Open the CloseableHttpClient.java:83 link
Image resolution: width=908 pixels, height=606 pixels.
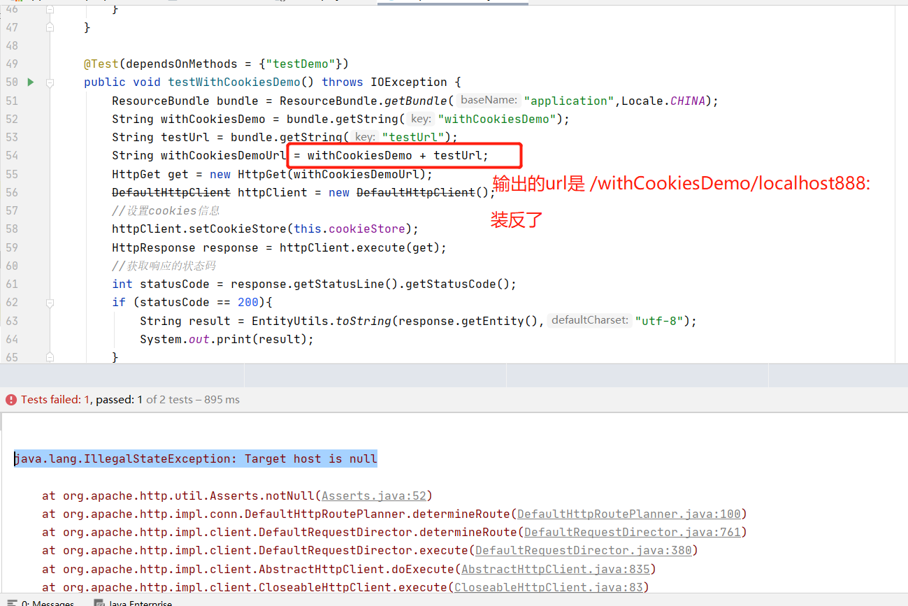[x=549, y=587]
